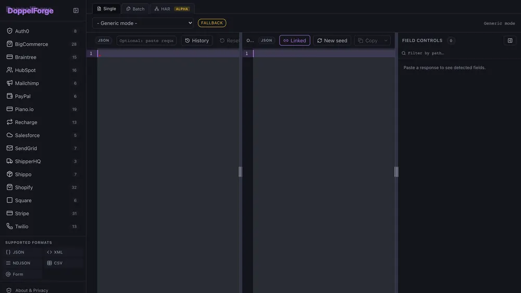Click the divider handle between the two editors
521x293 pixels.
pos(240,172)
